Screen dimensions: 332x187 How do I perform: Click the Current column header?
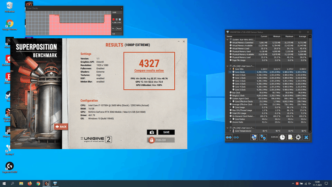tap(262, 37)
